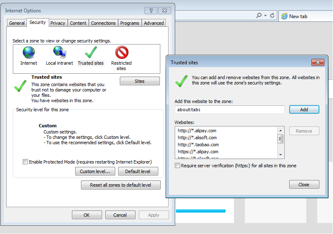Click the disabled Apply button
The image size is (333, 234).
[x=154, y=215]
